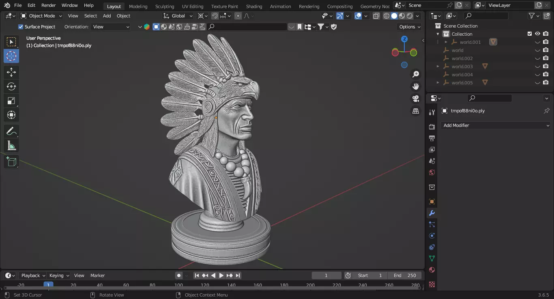Click the zoom magnifier viewport icon

point(416,74)
